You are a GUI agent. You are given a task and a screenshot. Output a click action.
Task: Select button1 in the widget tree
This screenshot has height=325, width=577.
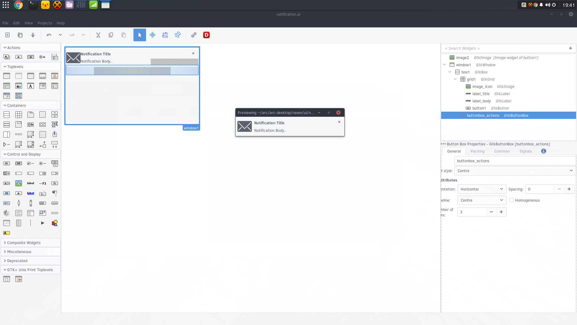point(508,108)
